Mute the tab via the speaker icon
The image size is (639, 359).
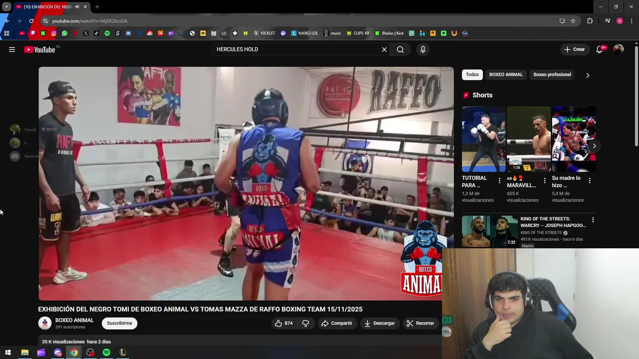coord(77,7)
